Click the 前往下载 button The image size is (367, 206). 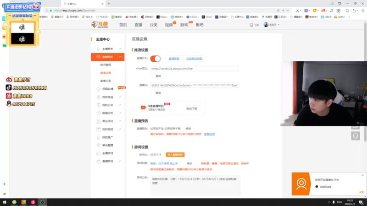(192, 108)
